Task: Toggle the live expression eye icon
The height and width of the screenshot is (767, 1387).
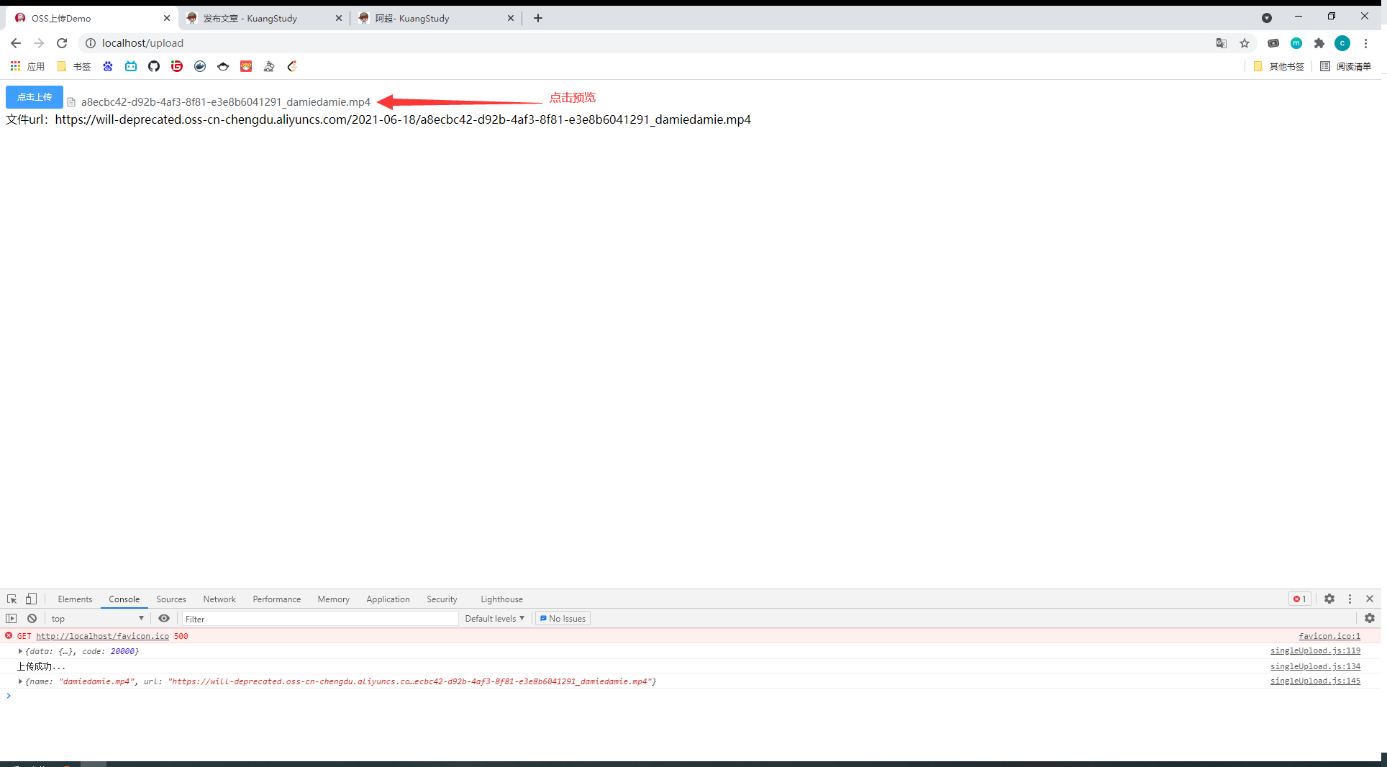Action: coord(164,618)
